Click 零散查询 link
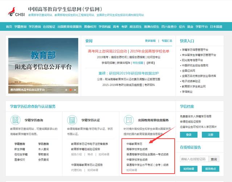The image size is (232, 182). pyautogui.click(x=43, y=154)
